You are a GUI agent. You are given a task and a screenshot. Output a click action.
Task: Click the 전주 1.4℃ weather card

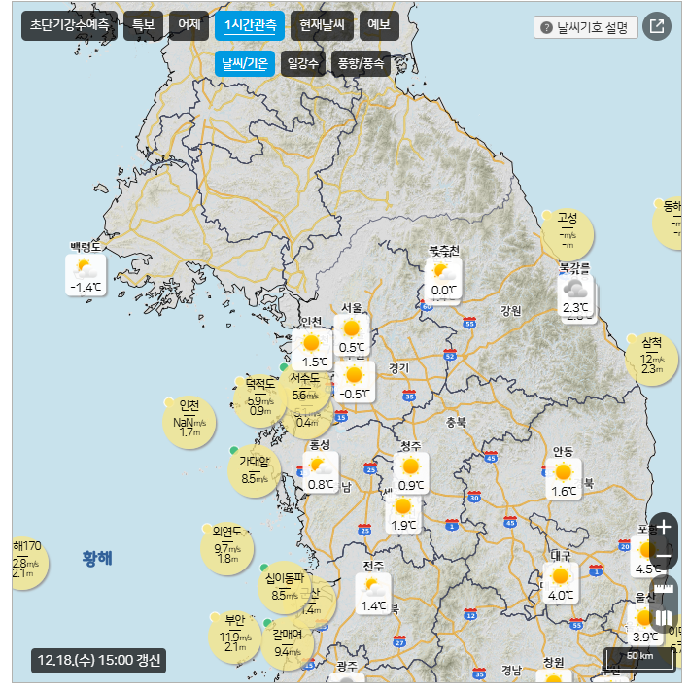pos(373,594)
